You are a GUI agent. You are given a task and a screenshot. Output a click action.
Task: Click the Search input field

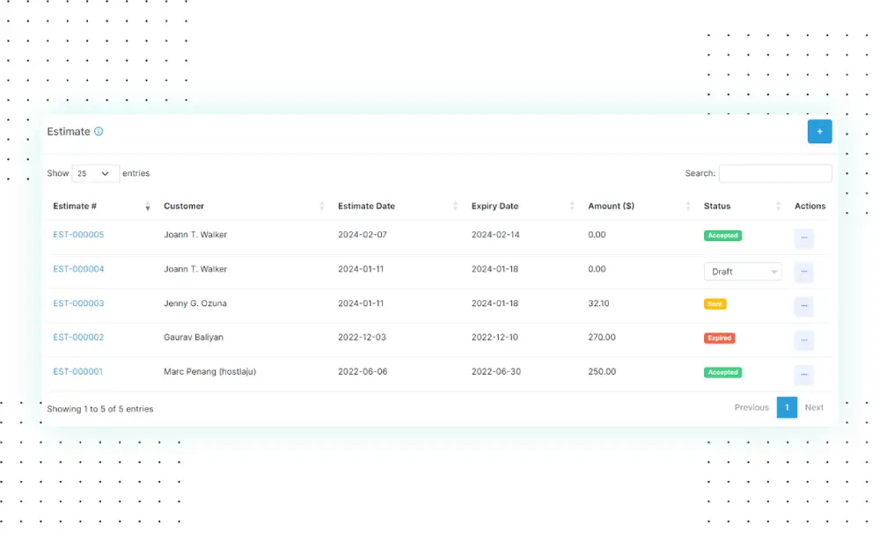coord(774,173)
